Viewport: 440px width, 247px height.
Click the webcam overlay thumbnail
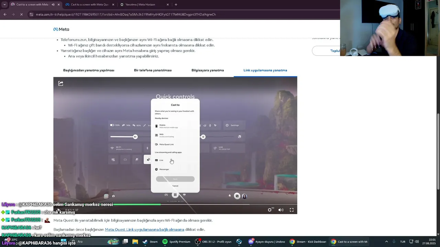point(390,28)
